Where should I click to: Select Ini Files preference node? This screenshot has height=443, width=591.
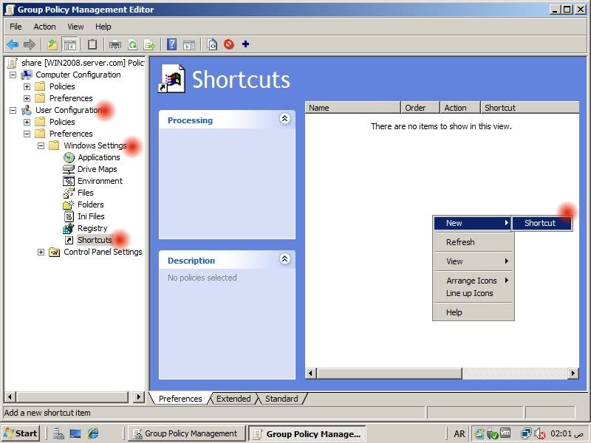tap(91, 216)
